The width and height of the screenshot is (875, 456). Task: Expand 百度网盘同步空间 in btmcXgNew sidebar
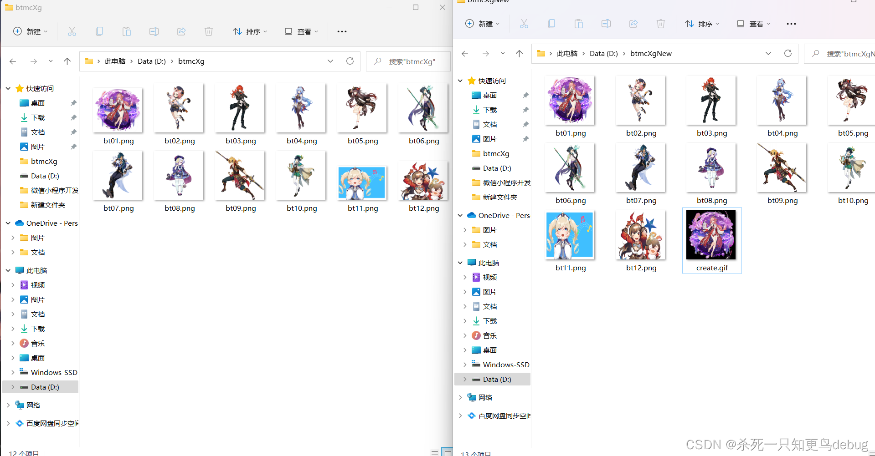click(x=460, y=415)
